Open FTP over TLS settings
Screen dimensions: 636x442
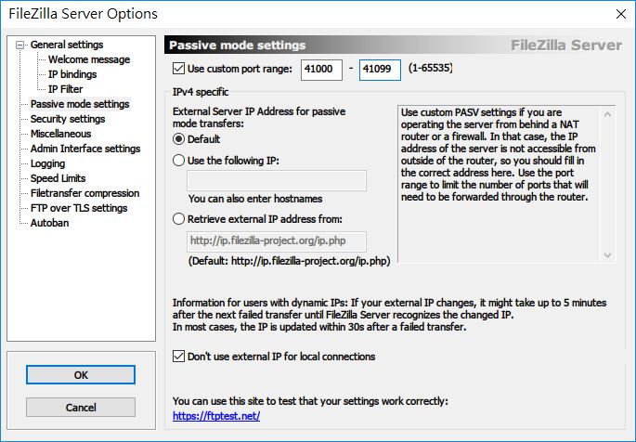click(78, 208)
